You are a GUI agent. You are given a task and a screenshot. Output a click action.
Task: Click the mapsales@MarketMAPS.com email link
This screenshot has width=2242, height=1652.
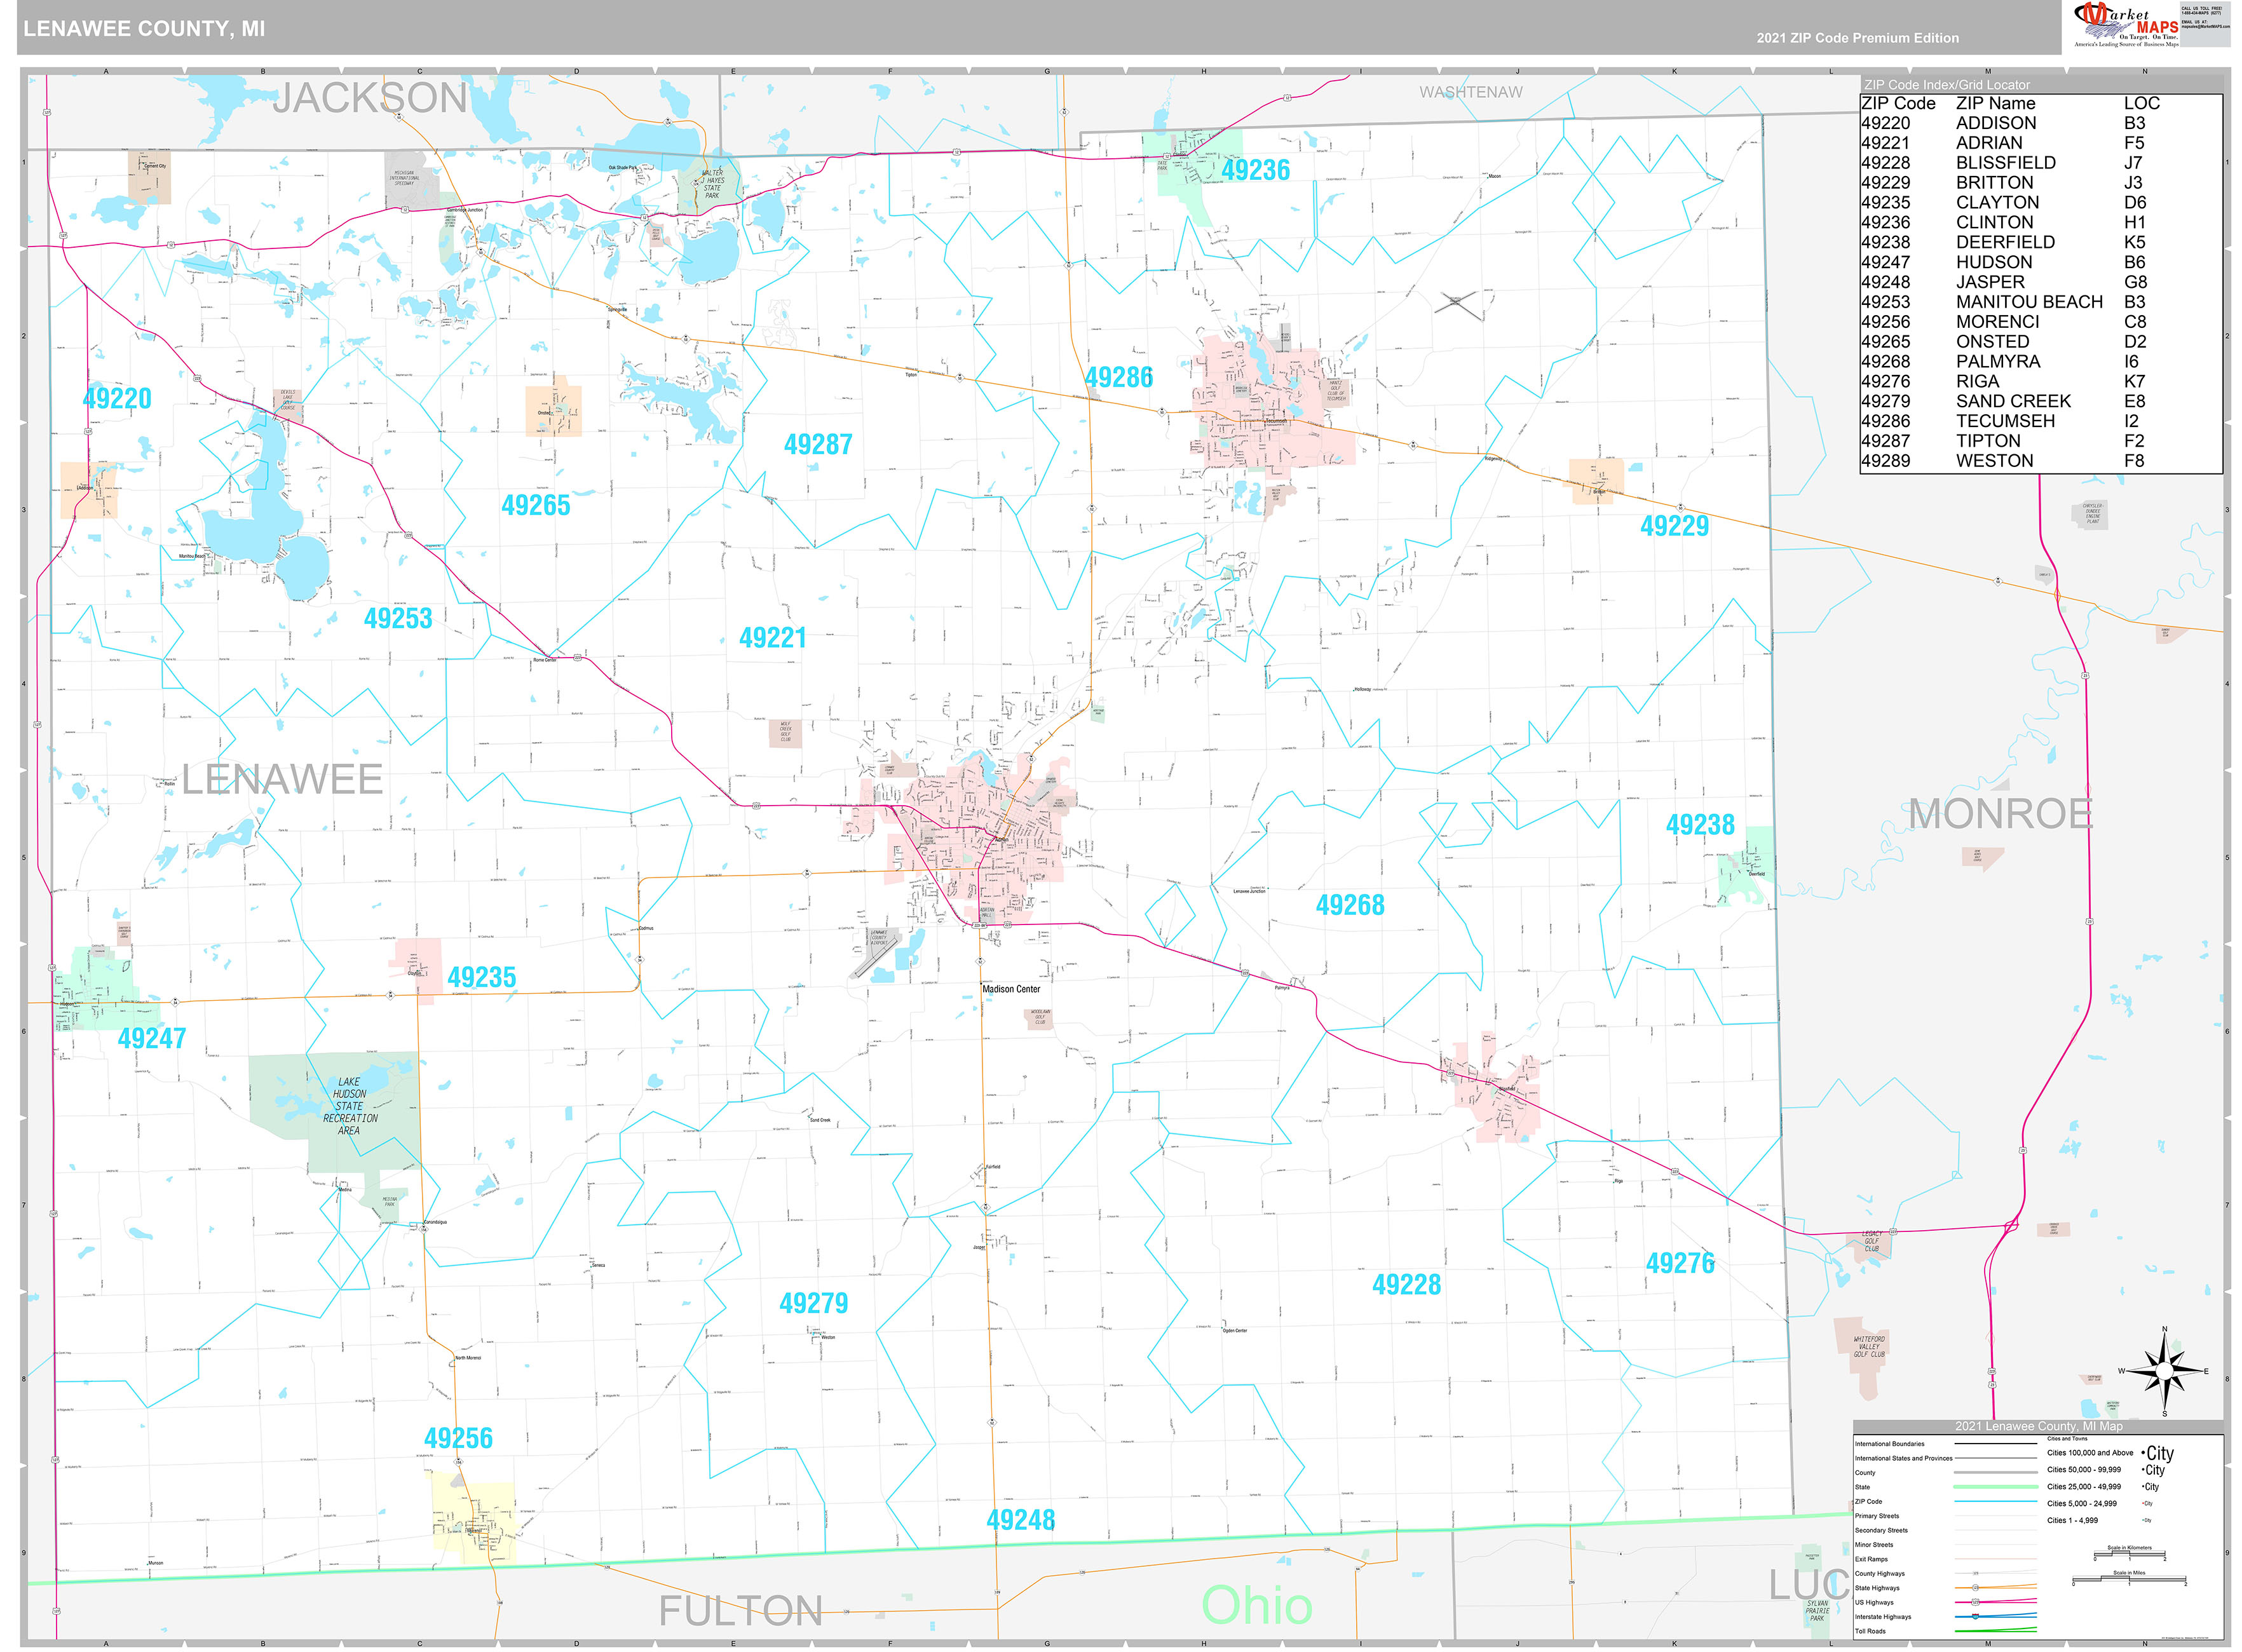coord(2204,27)
